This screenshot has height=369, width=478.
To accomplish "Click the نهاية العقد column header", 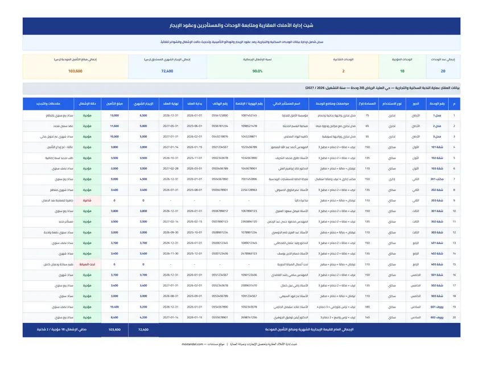I will (x=171, y=104).
